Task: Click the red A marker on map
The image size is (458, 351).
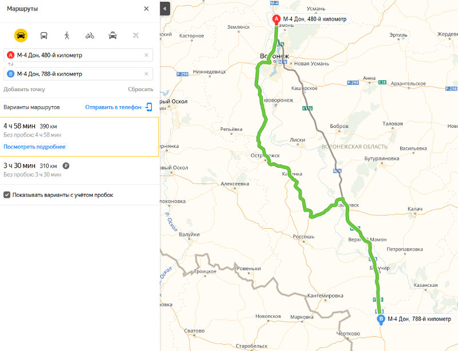Action: point(277,20)
